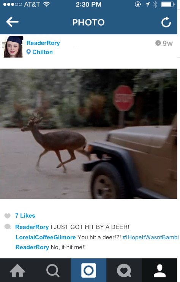Open the Chilton location pin

click(28, 52)
